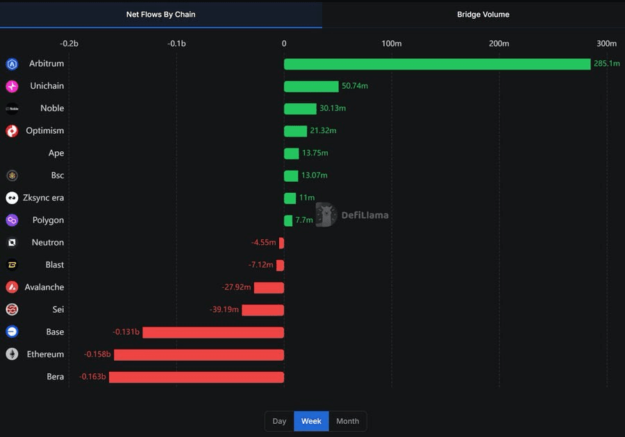This screenshot has height=437, width=625.
Task: Click the Blast chain icon
Action: [12, 265]
